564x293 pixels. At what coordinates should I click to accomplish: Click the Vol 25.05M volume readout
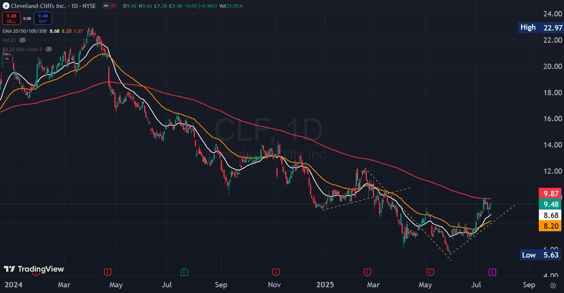point(231,6)
